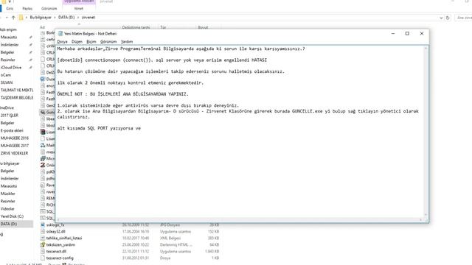
Task: Refresh the Explorer folder view
Action: coord(448,18)
